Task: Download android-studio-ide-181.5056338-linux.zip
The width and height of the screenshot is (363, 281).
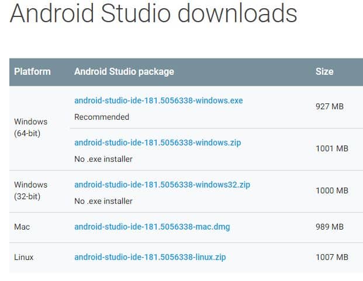Action: 150,257
